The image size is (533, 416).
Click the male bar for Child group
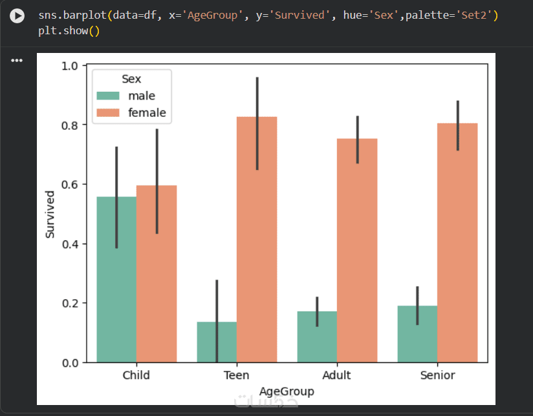[116, 284]
